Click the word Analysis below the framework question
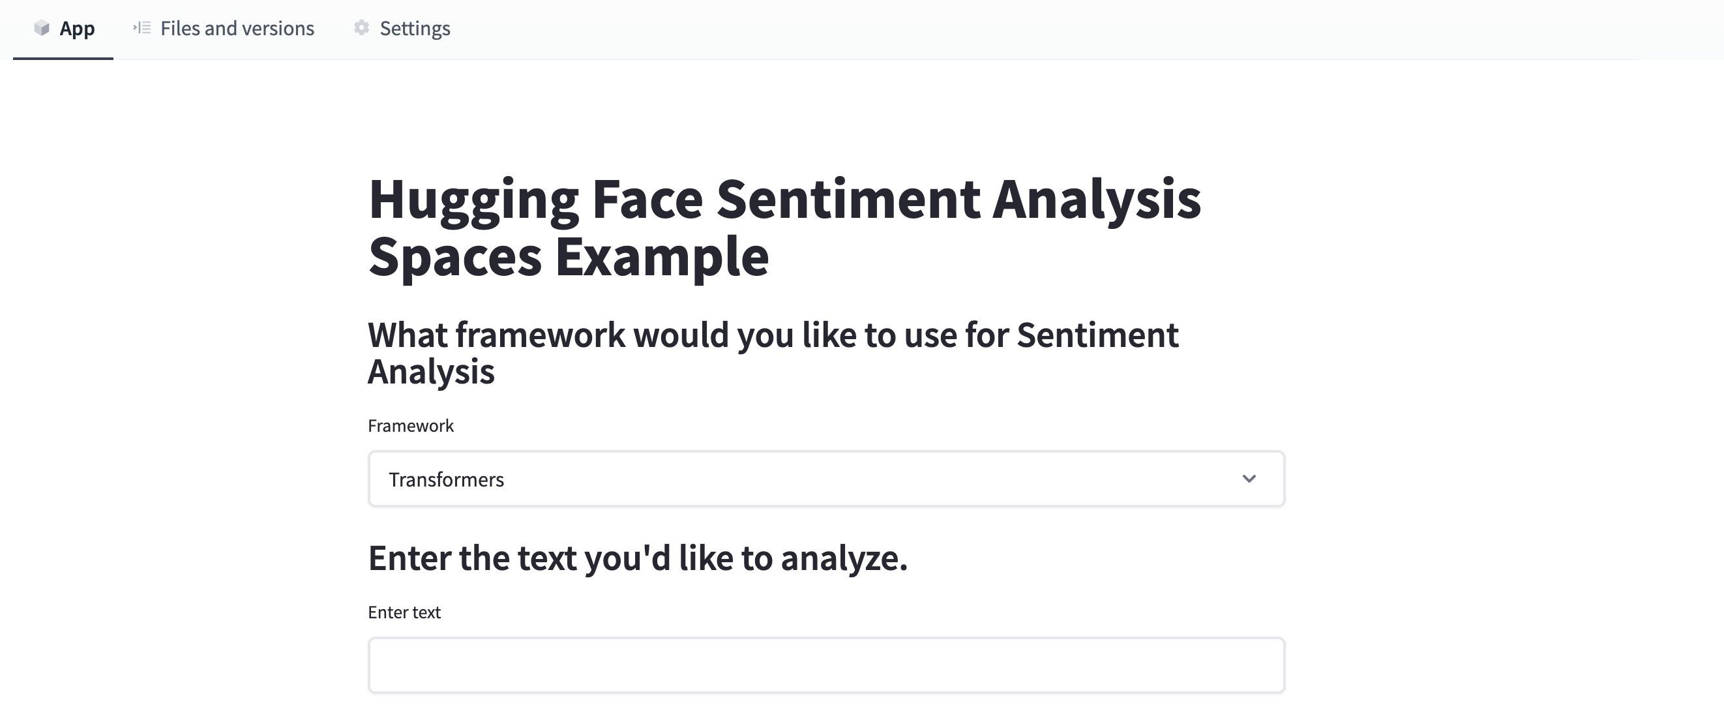The height and width of the screenshot is (707, 1724). [431, 372]
